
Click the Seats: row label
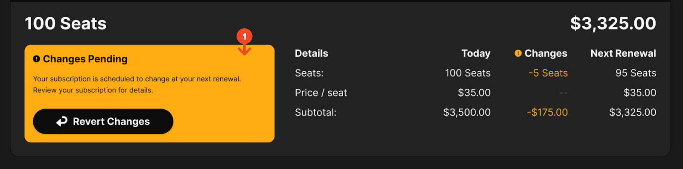tap(309, 73)
